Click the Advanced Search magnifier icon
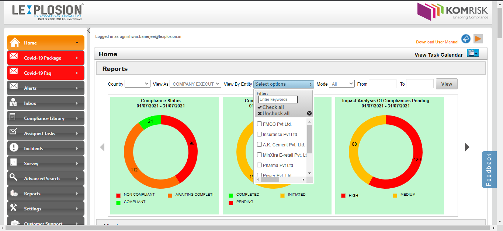The image size is (503, 231). [x=14, y=177]
